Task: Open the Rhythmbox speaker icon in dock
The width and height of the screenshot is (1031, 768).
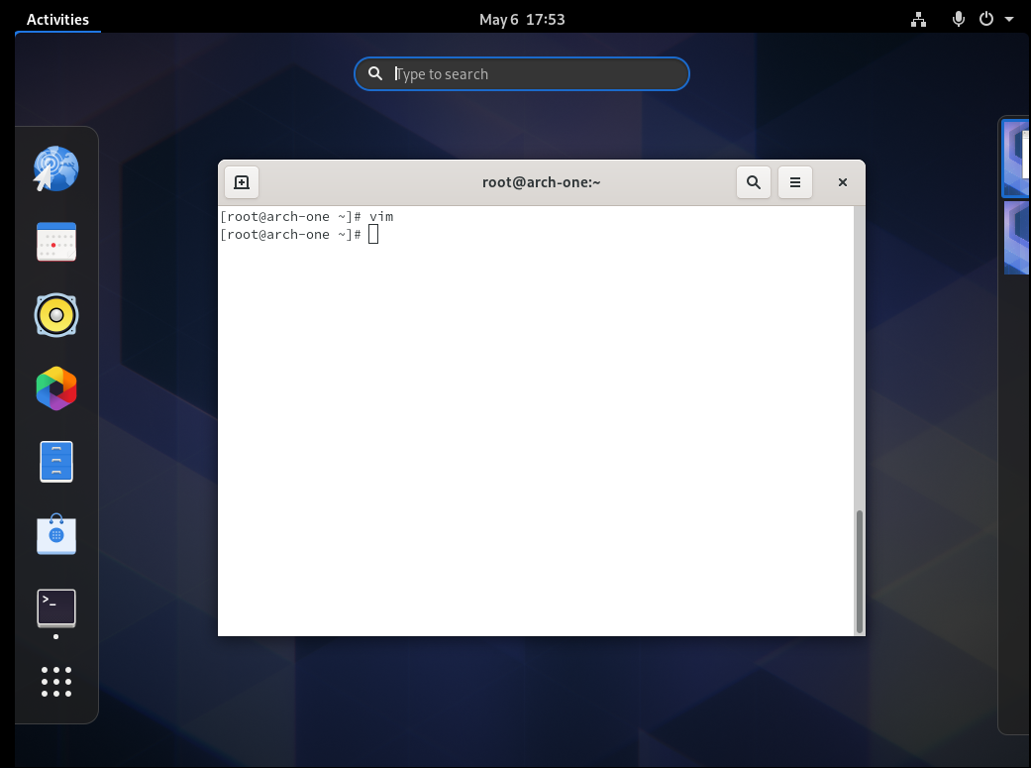Action: coord(55,315)
